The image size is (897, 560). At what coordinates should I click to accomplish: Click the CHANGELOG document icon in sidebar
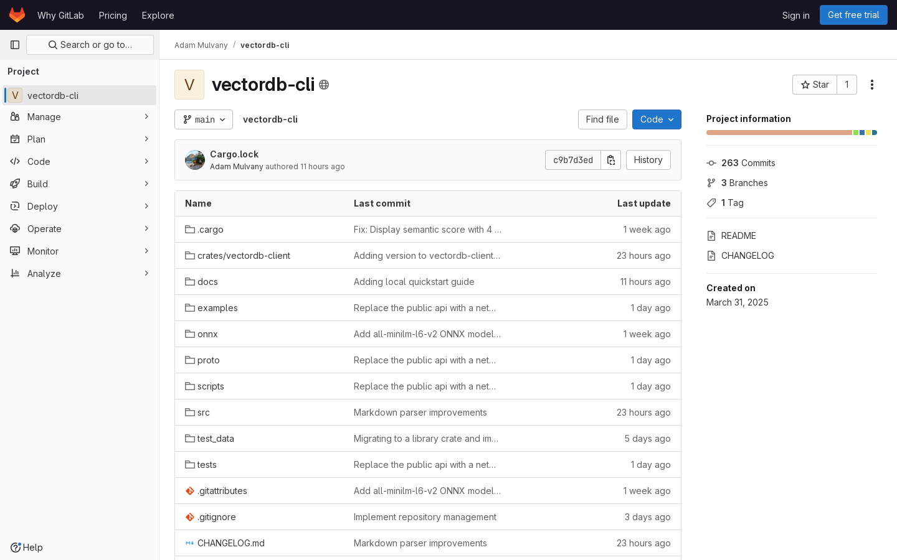point(711,256)
